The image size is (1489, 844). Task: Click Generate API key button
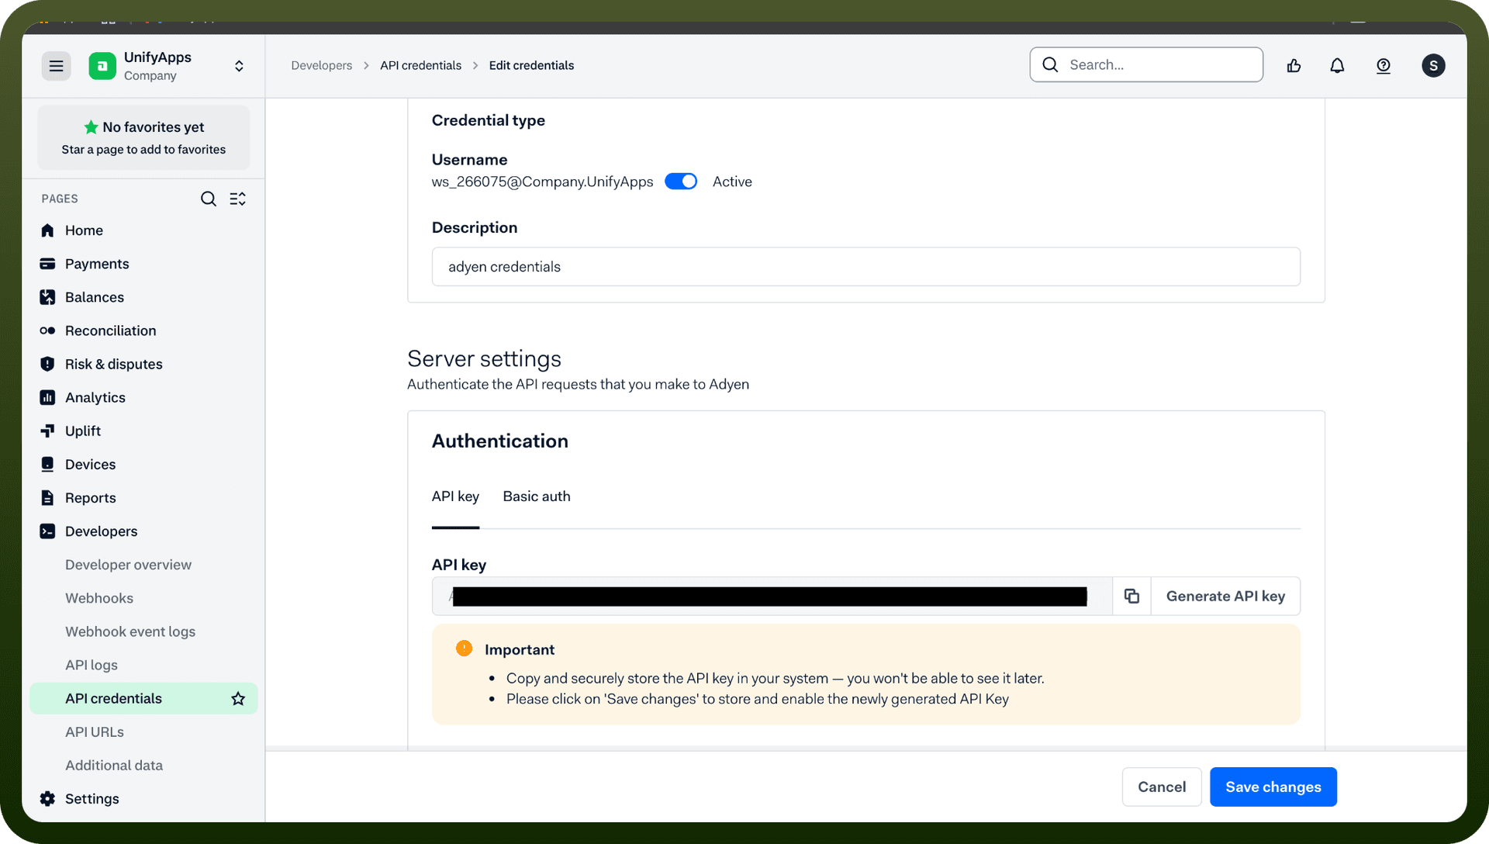[x=1225, y=596]
